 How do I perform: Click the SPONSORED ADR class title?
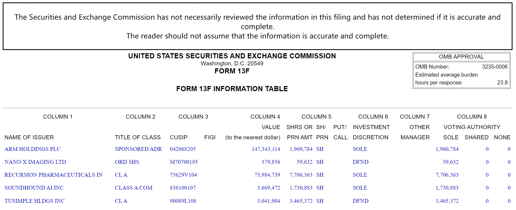138,149
